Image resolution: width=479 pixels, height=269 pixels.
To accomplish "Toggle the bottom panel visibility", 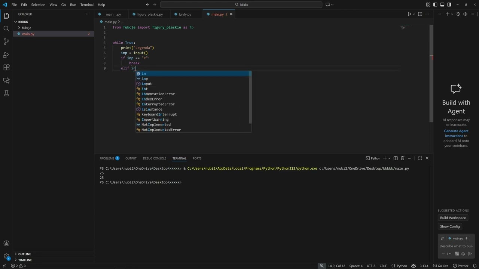I will coord(442,4).
